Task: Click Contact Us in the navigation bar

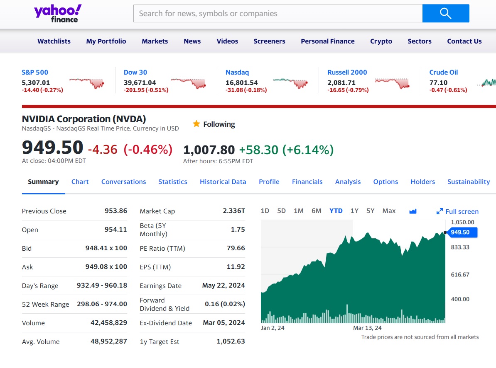Action: [x=464, y=41]
